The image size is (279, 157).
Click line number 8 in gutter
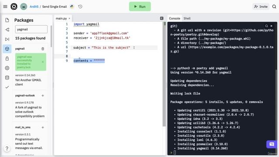click(x=67, y=56)
